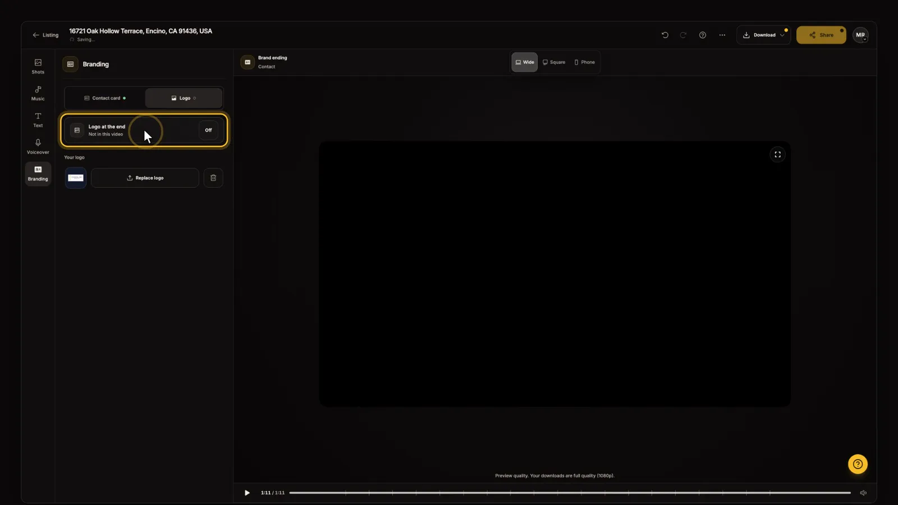
Task: Select the Square aspect format
Action: 554,62
